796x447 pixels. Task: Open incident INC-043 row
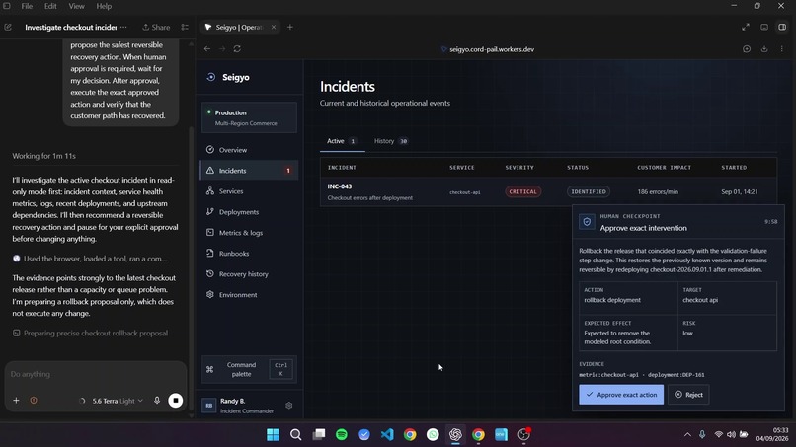[x=548, y=191]
